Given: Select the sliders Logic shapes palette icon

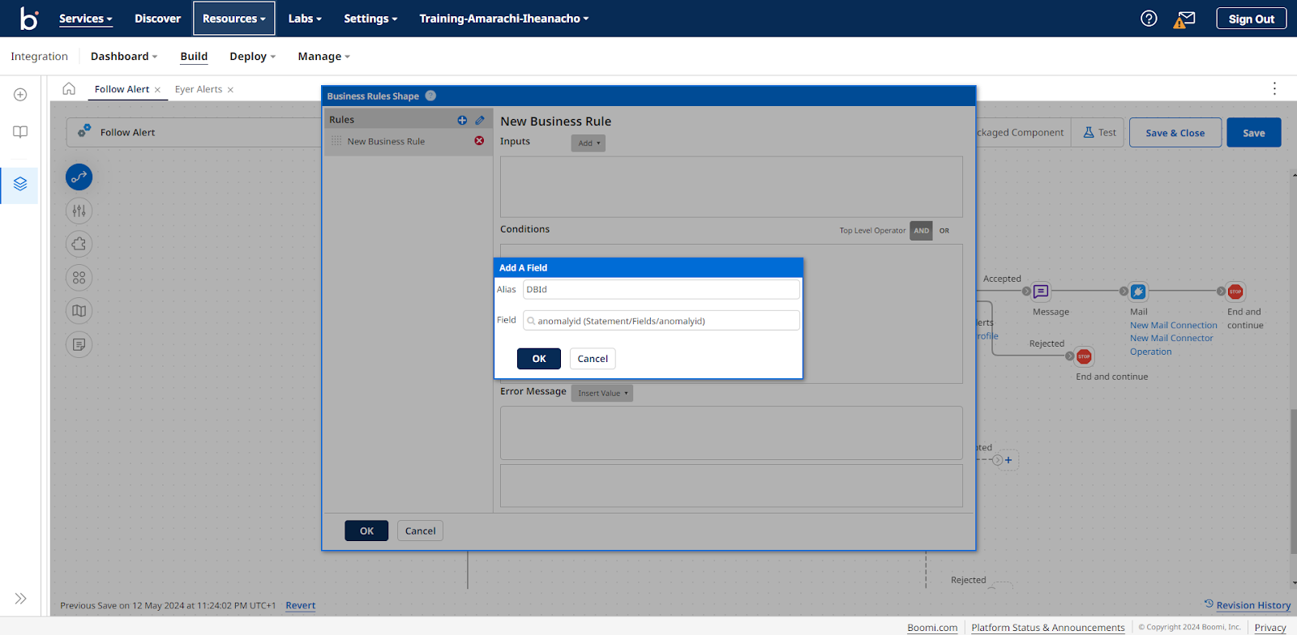Looking at the screenshot, I should pyautogui.click(x=79, y=211).
